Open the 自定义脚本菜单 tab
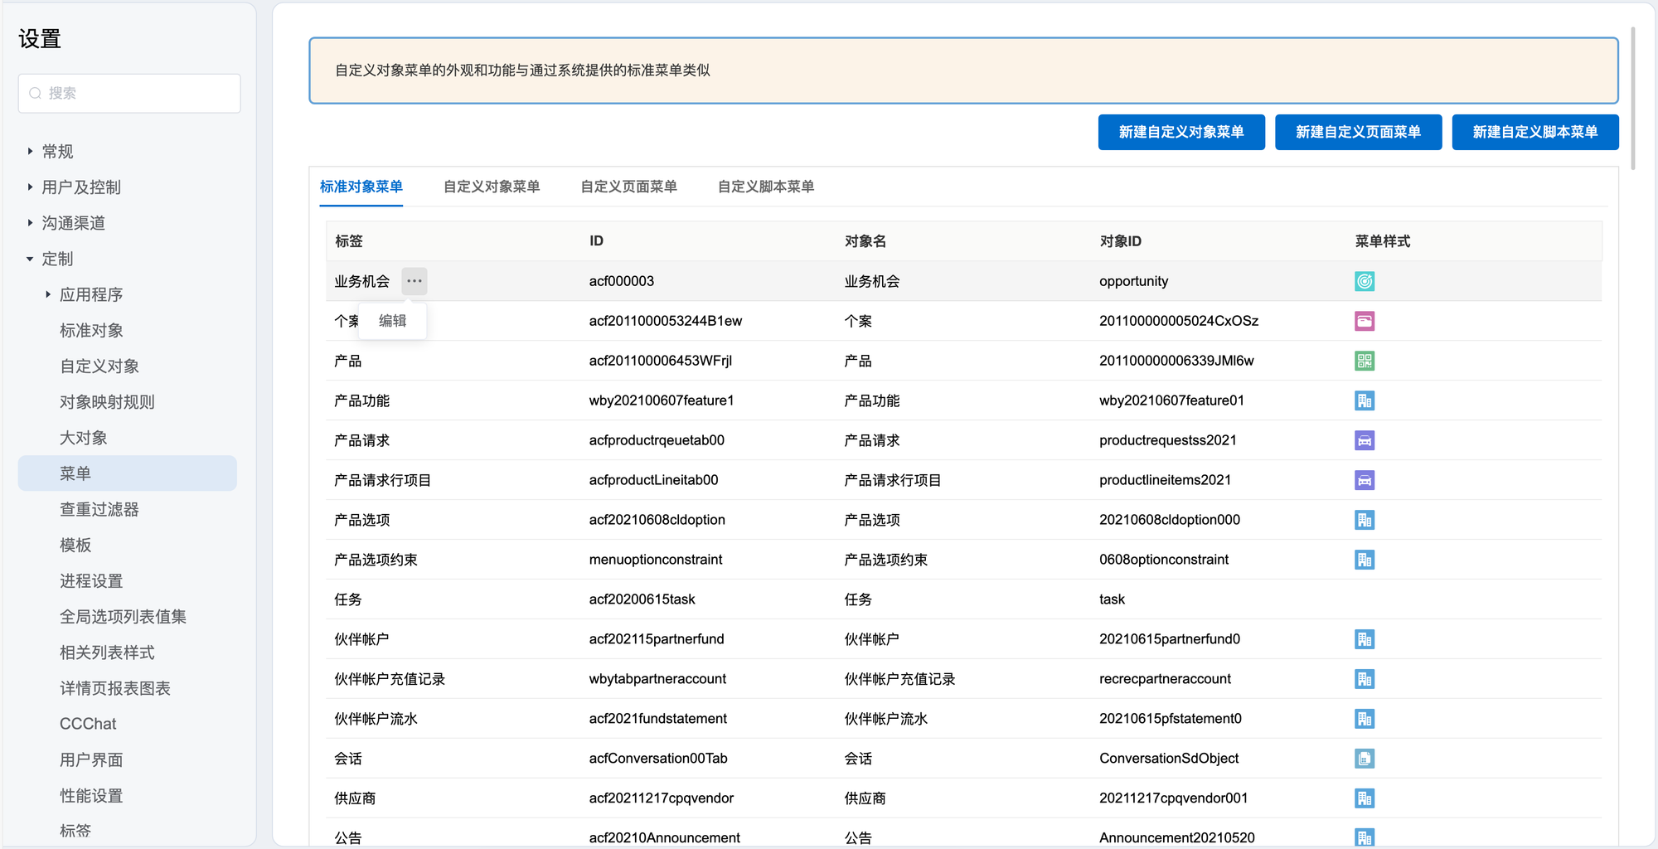 pyautogui.click(x=765, y=187)
